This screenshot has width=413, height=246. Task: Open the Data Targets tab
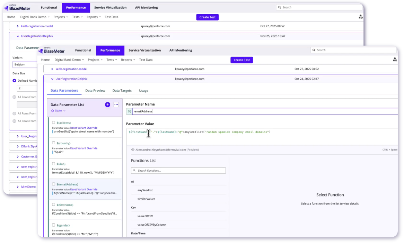(x=122, y=91)
